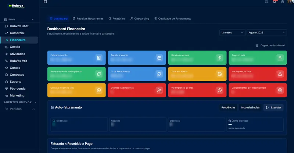Screen dimensions: 294x153
Task: Switch to Receitas Recorrentes tab
Action: click(x=88, y=19)
